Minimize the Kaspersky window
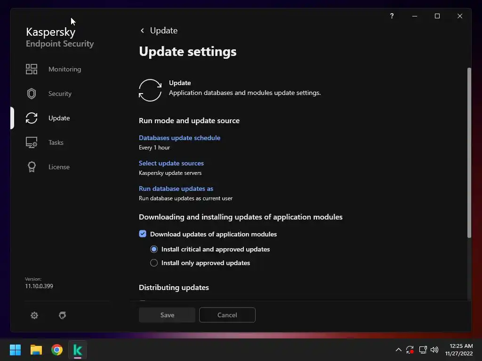 pos(415,16)
